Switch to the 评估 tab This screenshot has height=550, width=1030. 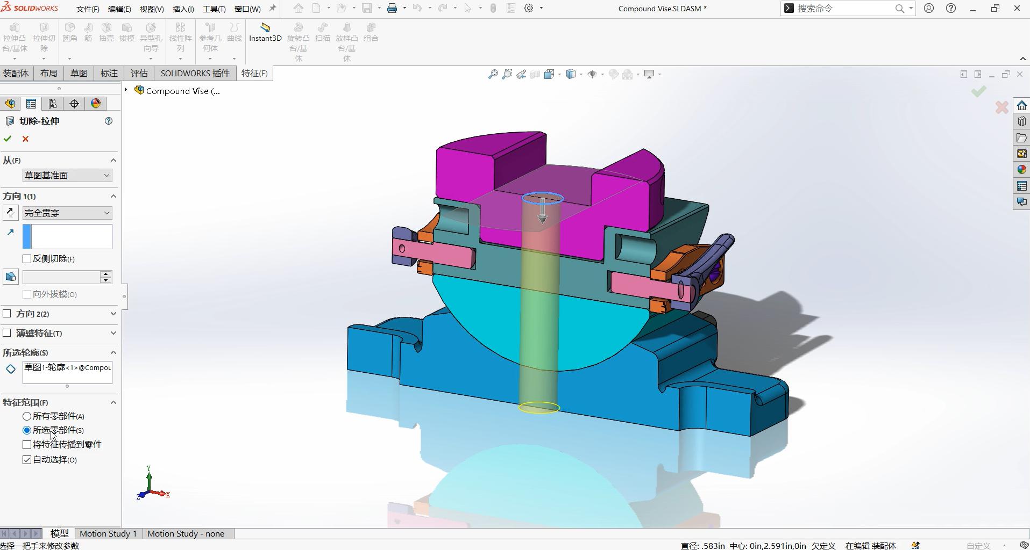tap(139, 74)
